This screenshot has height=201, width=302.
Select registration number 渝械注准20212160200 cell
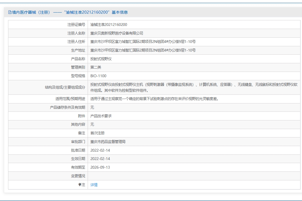[109, 25]
